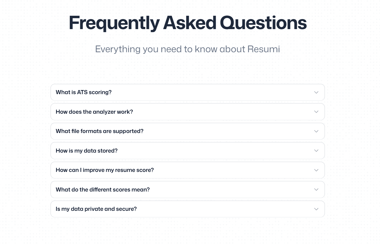Click chevron for improve resume score question

[x=316, y=170]
